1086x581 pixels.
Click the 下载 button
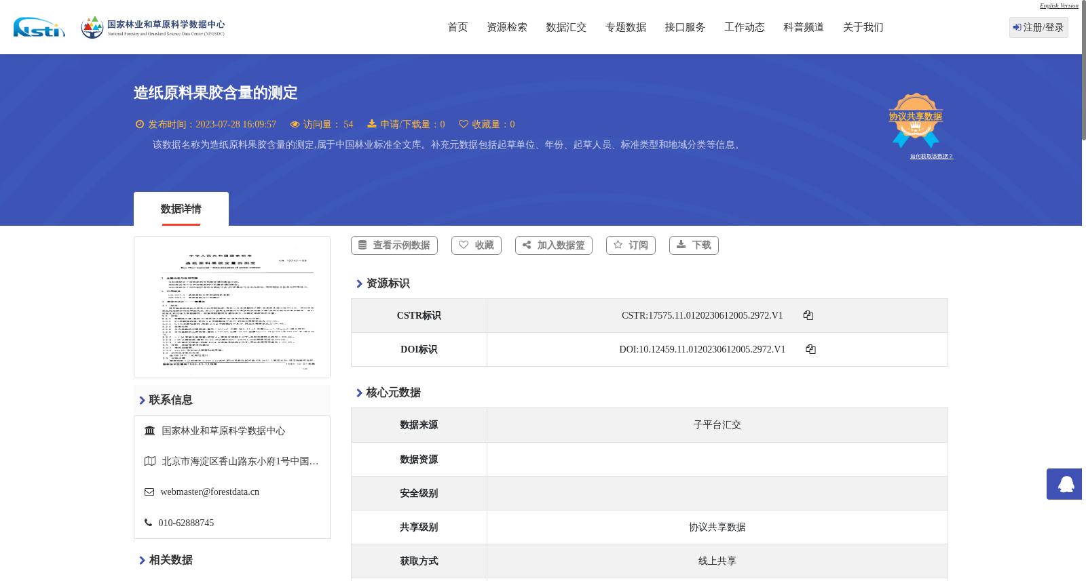[x=694, y=245]
